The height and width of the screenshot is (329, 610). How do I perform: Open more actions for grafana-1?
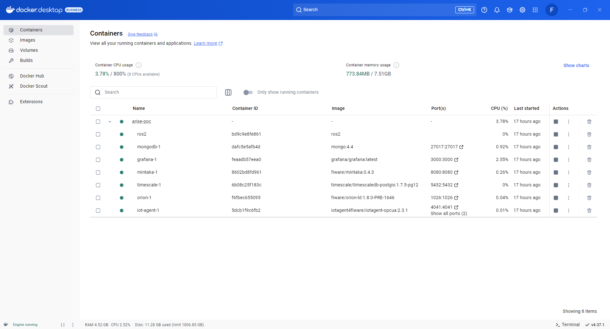click(569, 160)
